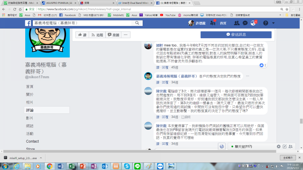Click 回覆 under the 45週 comment

pyautogui.click(x=165, y=68)
